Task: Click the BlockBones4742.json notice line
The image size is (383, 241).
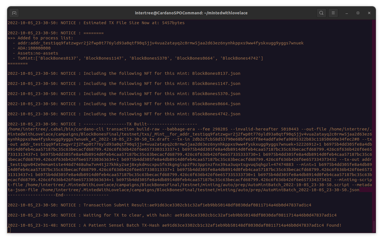Action: (124, 114)
